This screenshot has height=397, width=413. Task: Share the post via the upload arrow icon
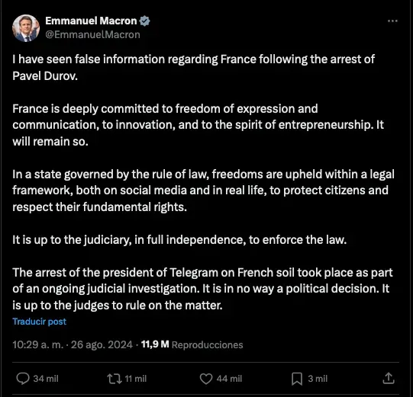(x=389, y=379)
